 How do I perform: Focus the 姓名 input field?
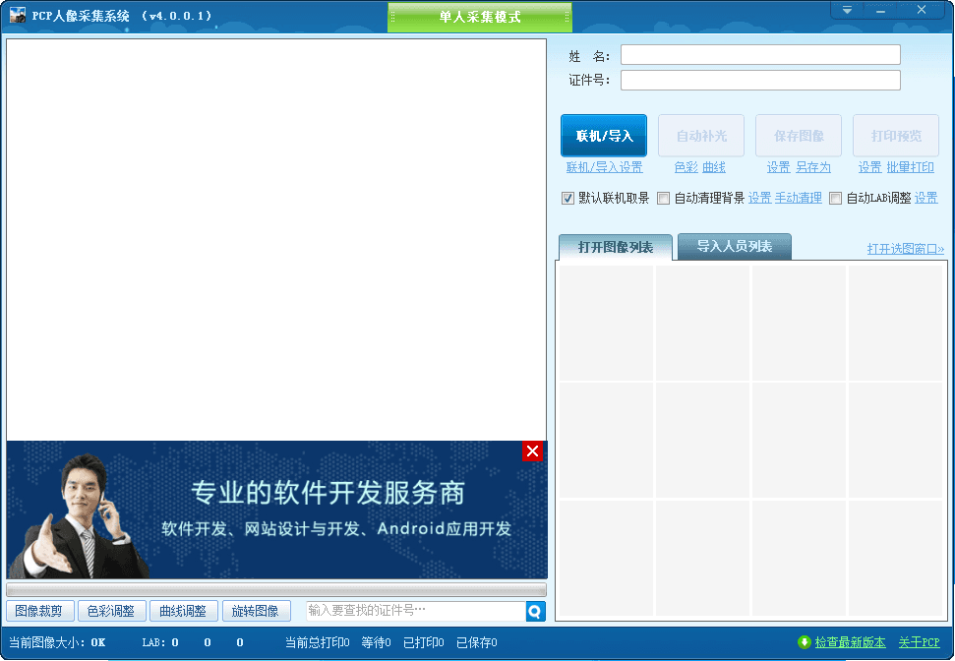[x=760, y=55]
